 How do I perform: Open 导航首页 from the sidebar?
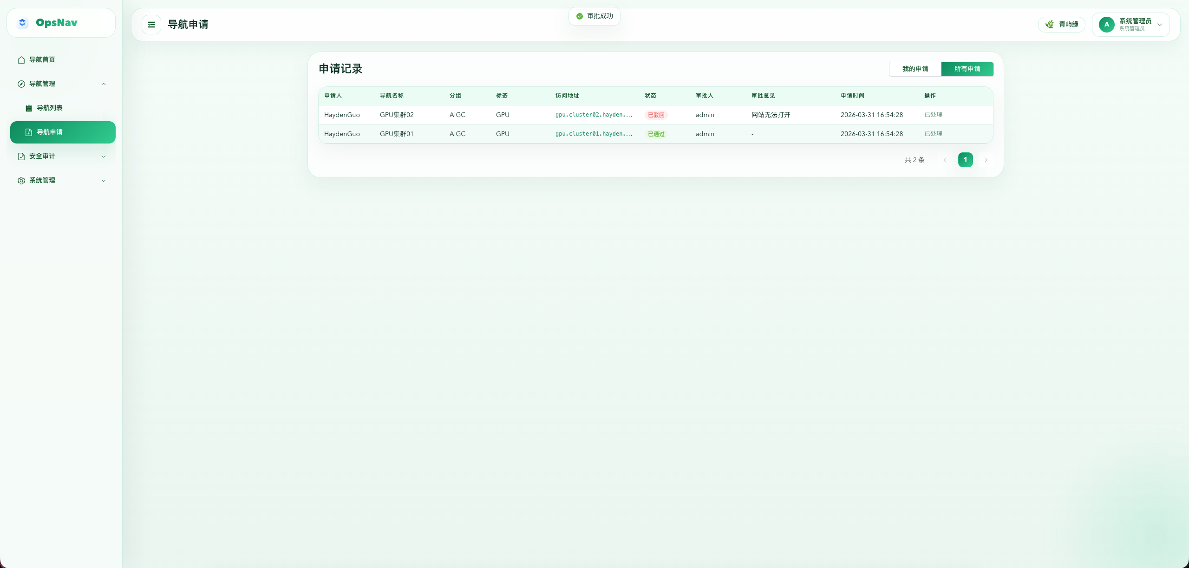[42, 59]
